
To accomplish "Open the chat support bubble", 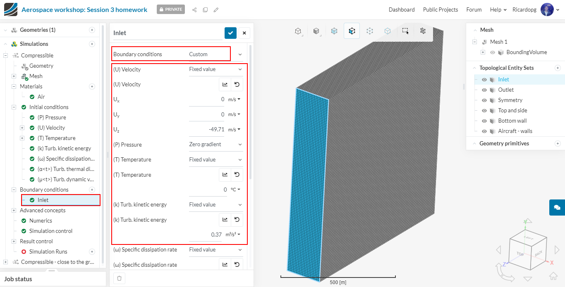I will pos(557,207).
